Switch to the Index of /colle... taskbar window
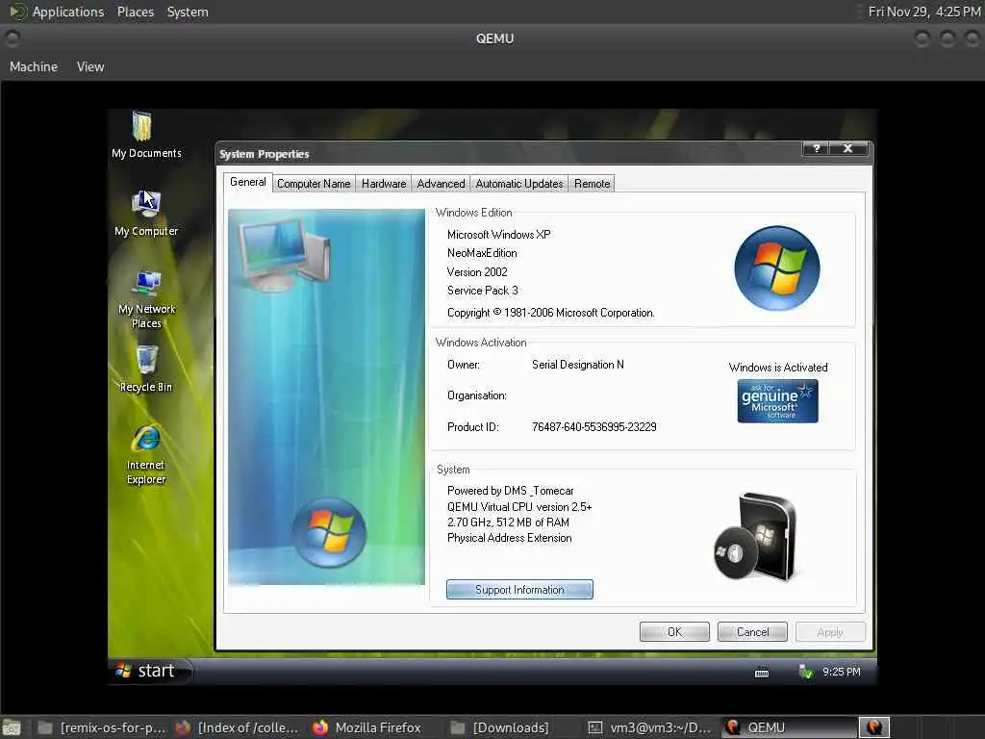Image resolution: width=985 pixels, height=739 pixels. [x=238, y=727]
